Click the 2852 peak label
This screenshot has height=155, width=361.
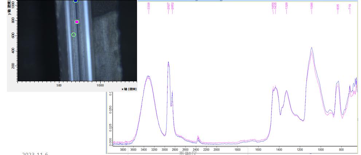coord(172,6)
